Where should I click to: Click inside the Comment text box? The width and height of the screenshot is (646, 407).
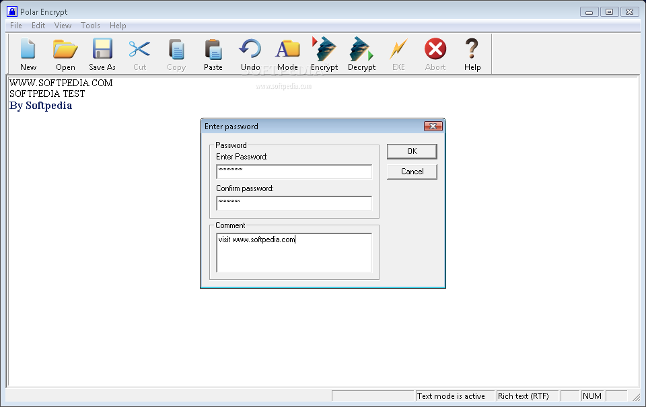tap(294, 252)
